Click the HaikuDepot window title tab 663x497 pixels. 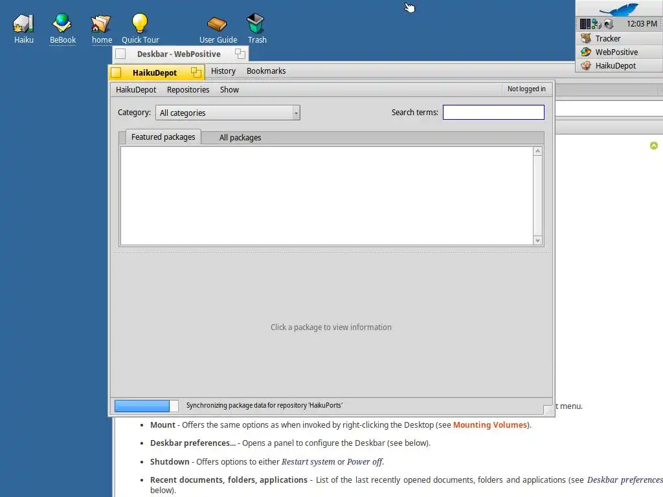click(154, 72)
